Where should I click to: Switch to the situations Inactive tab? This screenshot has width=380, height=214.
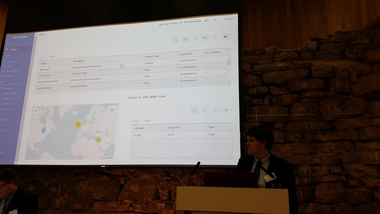[x=52, y=57]
